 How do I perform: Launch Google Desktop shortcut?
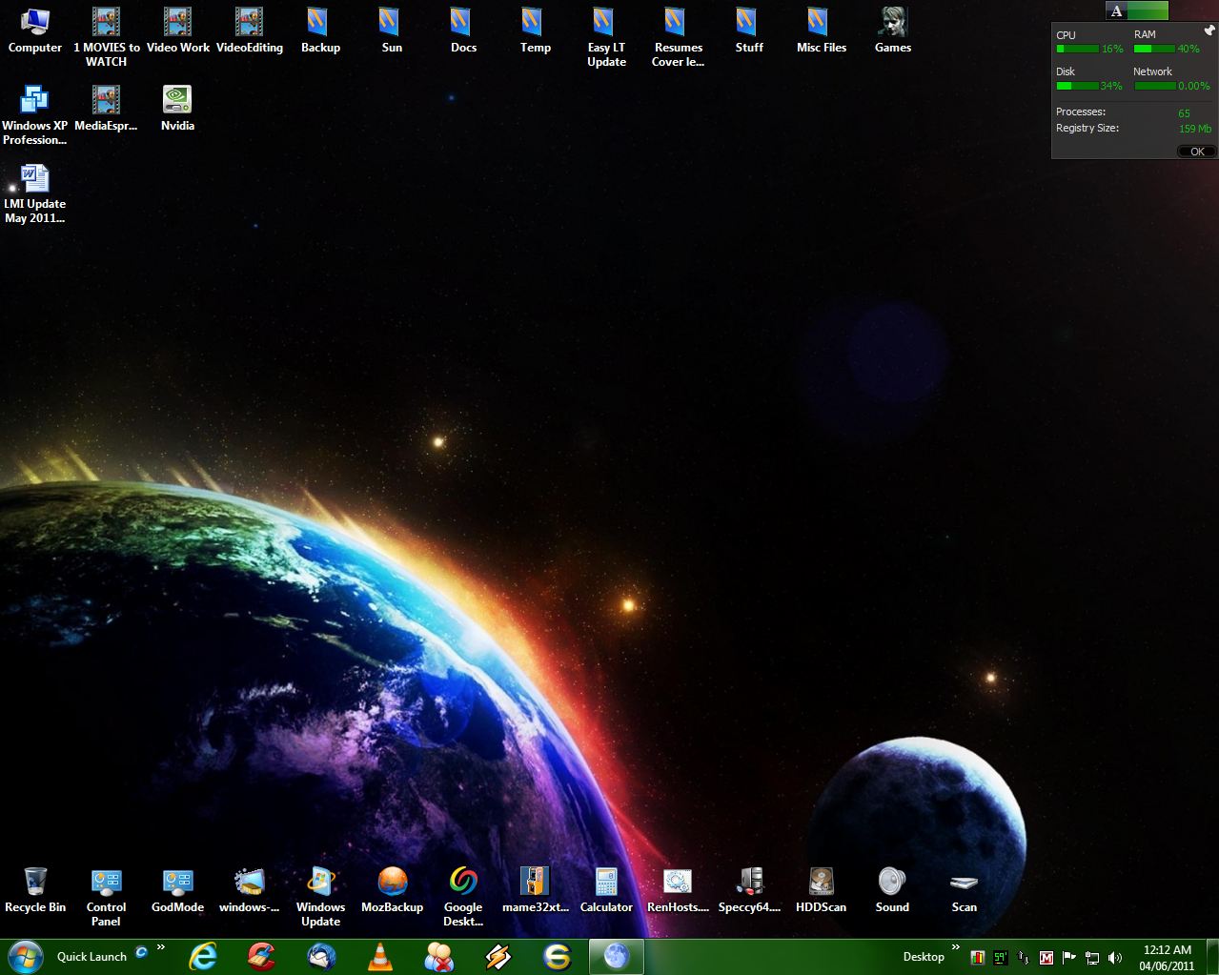click(x=463, y=897)
